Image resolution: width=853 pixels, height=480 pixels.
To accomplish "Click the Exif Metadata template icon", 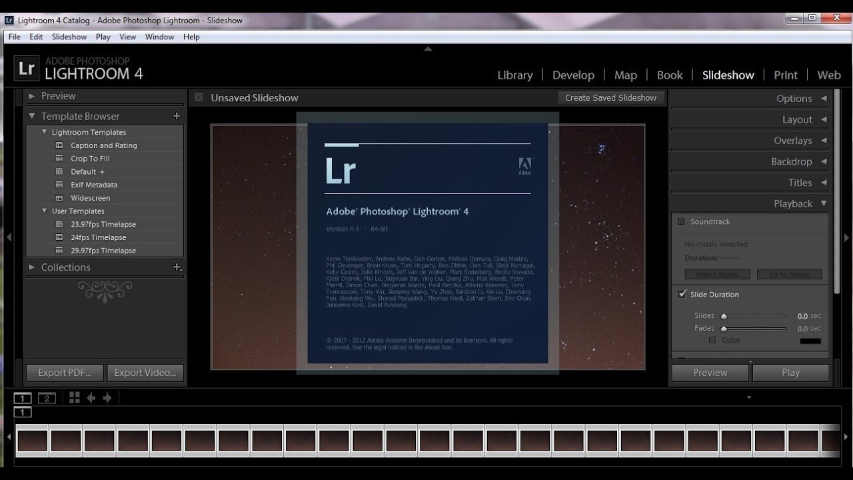I will click(x=59, y=185).
